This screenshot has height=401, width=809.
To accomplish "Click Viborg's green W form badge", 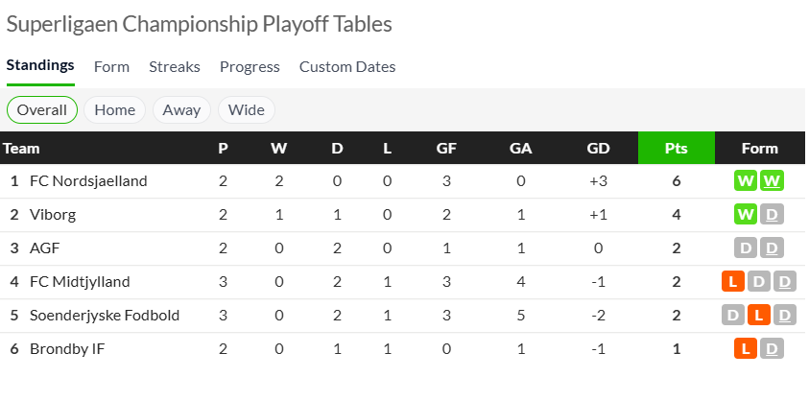I will point(747,214).
